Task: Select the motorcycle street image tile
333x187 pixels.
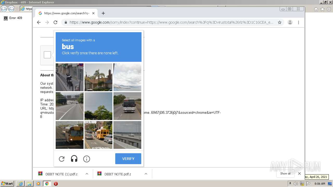Action: (x=69, y=77)
